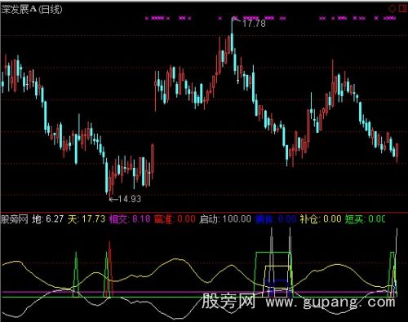Click the lowest candlestick marked 14.93
Image resolution: width=408 pixels, height=322 pixels.
point(109,185)
